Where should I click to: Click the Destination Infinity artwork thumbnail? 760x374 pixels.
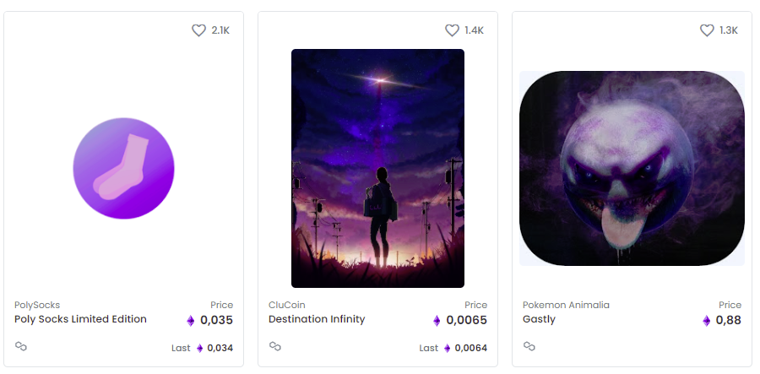click(377, 168)
